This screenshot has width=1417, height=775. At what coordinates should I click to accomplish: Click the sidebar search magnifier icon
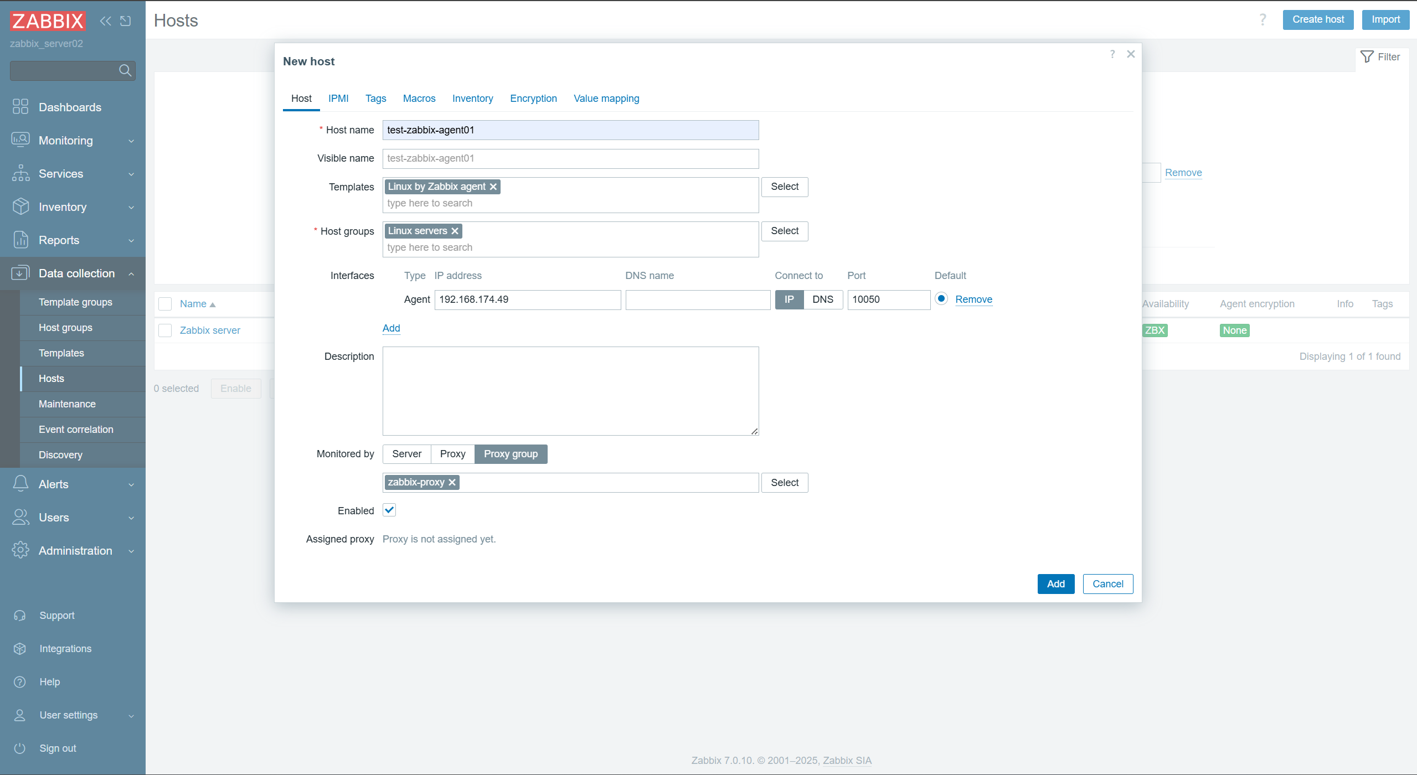click(x=125, y=70)
